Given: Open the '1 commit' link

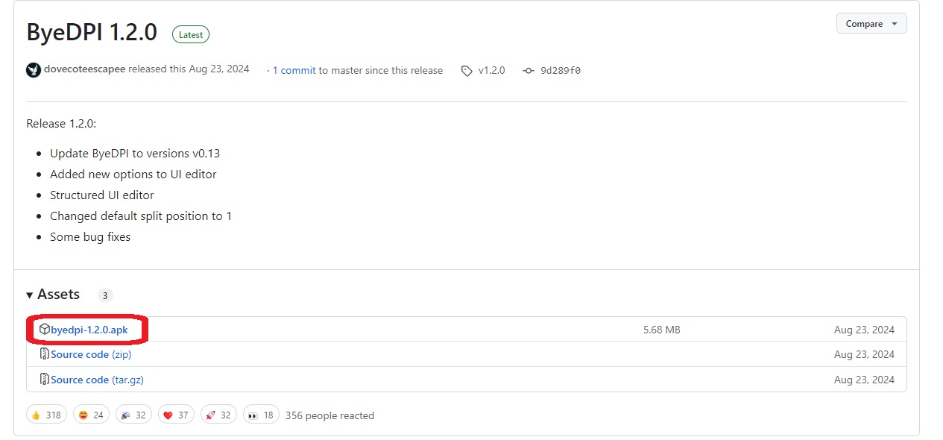Looking at the screenshot, I should coord(294,70).
